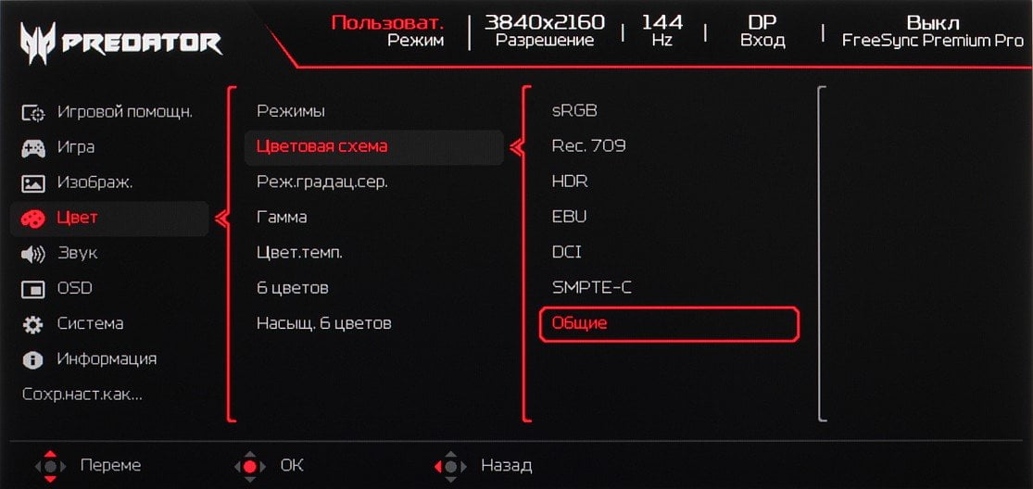Viewport: 1033px width, 489px height.
Task: Choose the Rec. 709 option
Action: [x=588, y=146]
